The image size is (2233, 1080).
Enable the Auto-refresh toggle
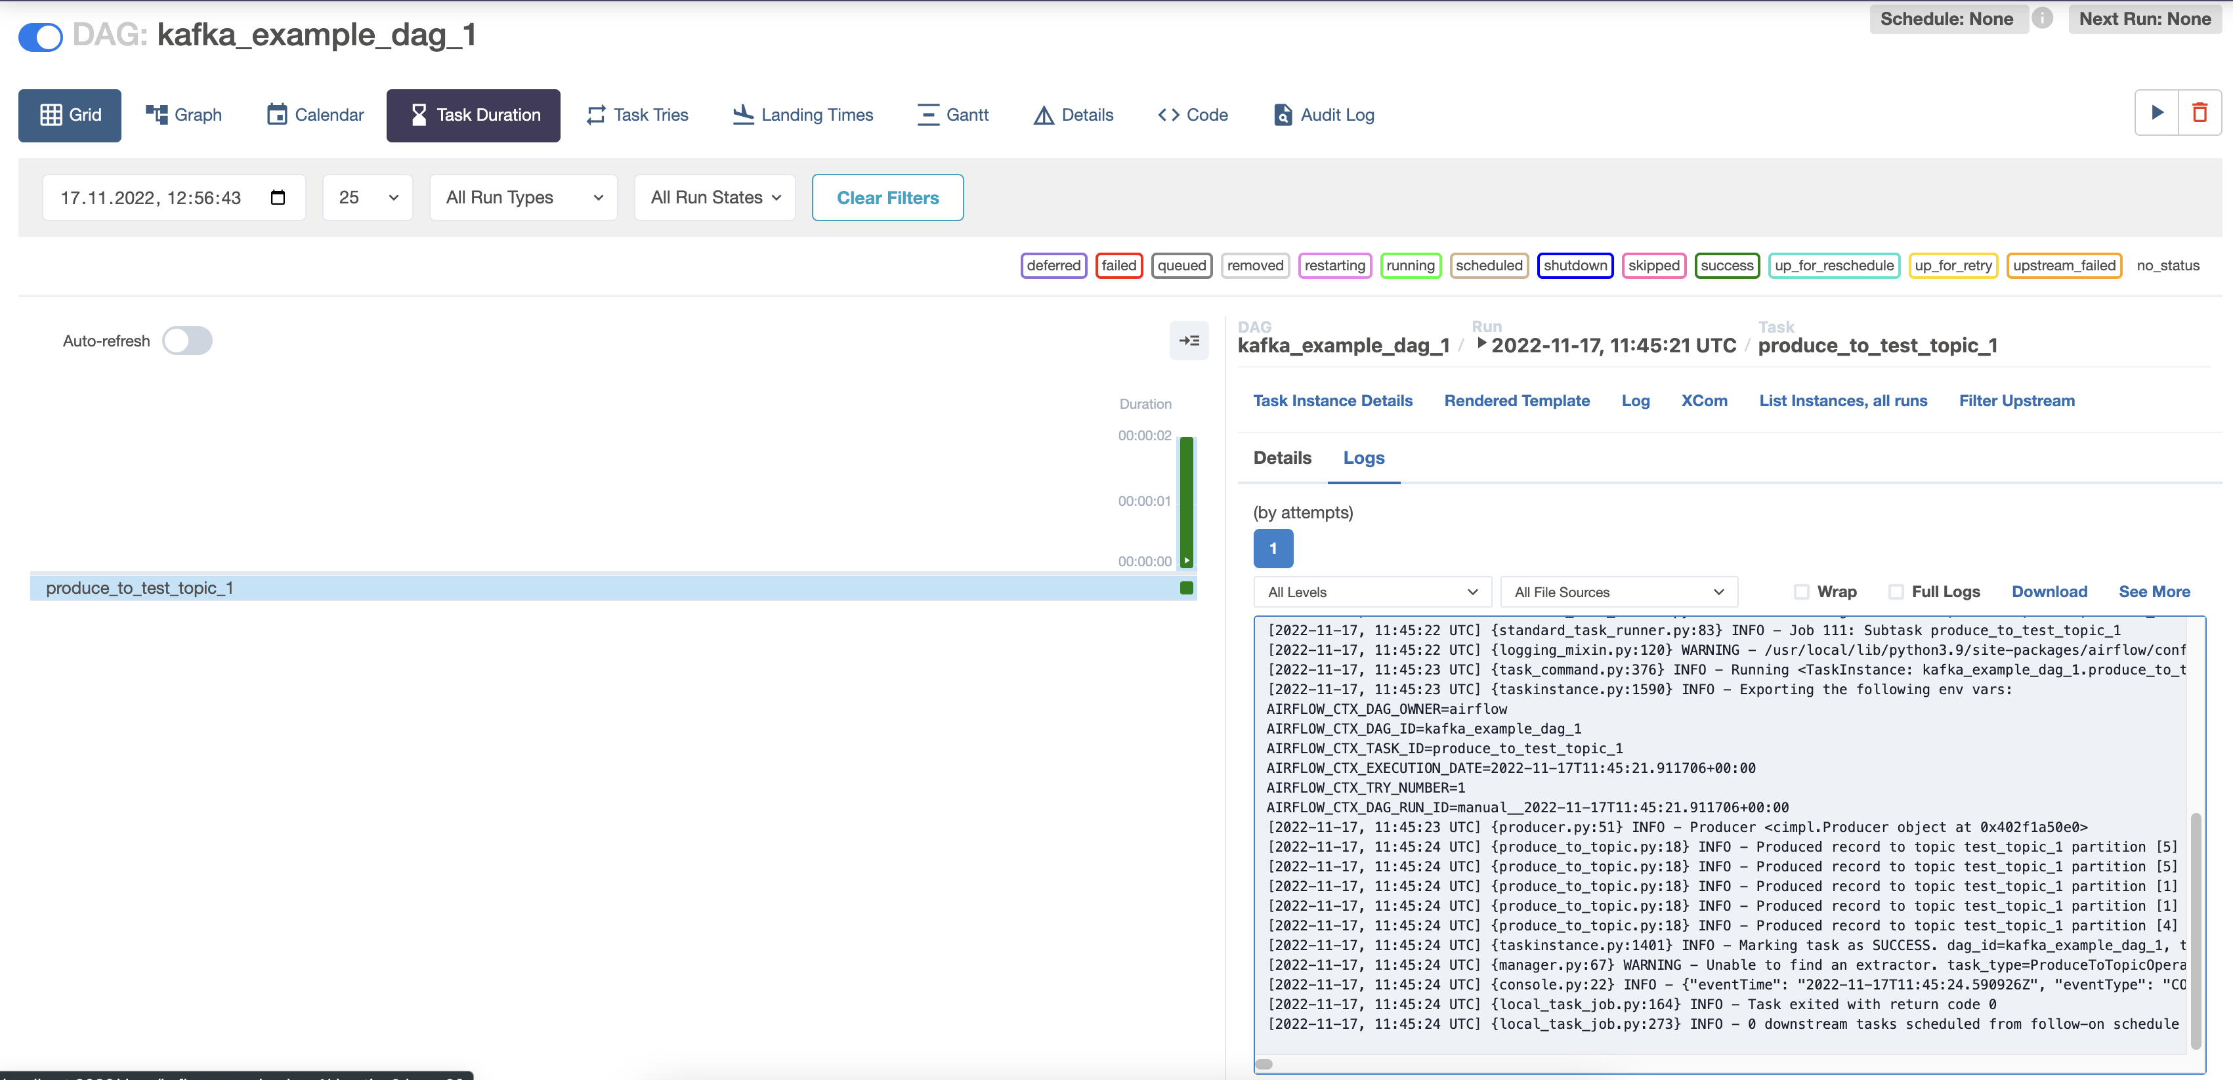187,341
